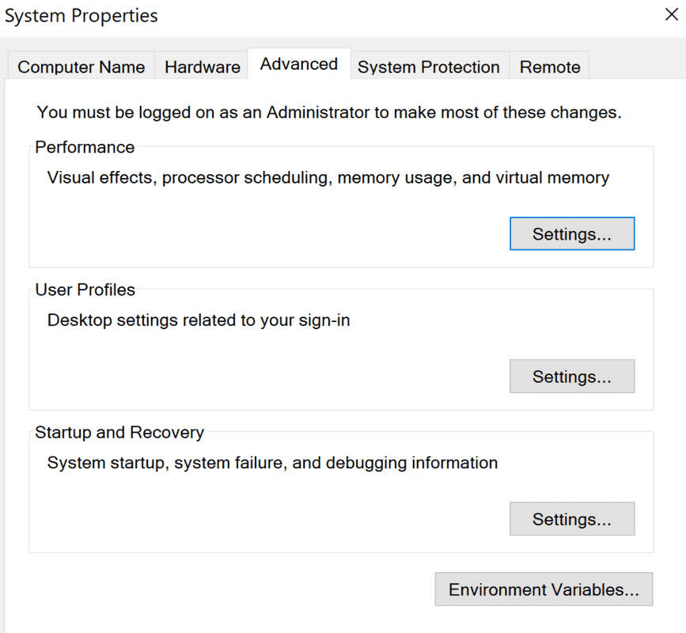Close the System Properties window

(671, 15)
